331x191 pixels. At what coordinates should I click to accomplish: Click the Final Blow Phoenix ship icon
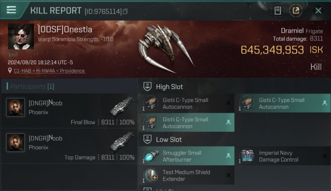point(122,106)
